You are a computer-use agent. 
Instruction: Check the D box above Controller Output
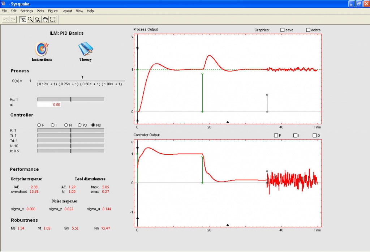[x=315, y=135]
